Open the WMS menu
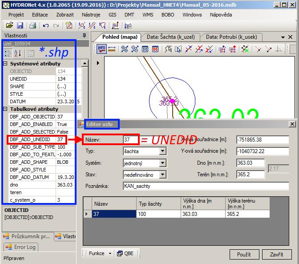The height and width of the screenshot is (264, 299). pos(148,15)
